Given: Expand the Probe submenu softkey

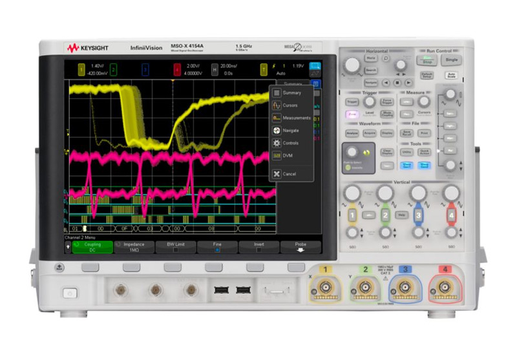Looking at the screenshot, I should (301, 247).
